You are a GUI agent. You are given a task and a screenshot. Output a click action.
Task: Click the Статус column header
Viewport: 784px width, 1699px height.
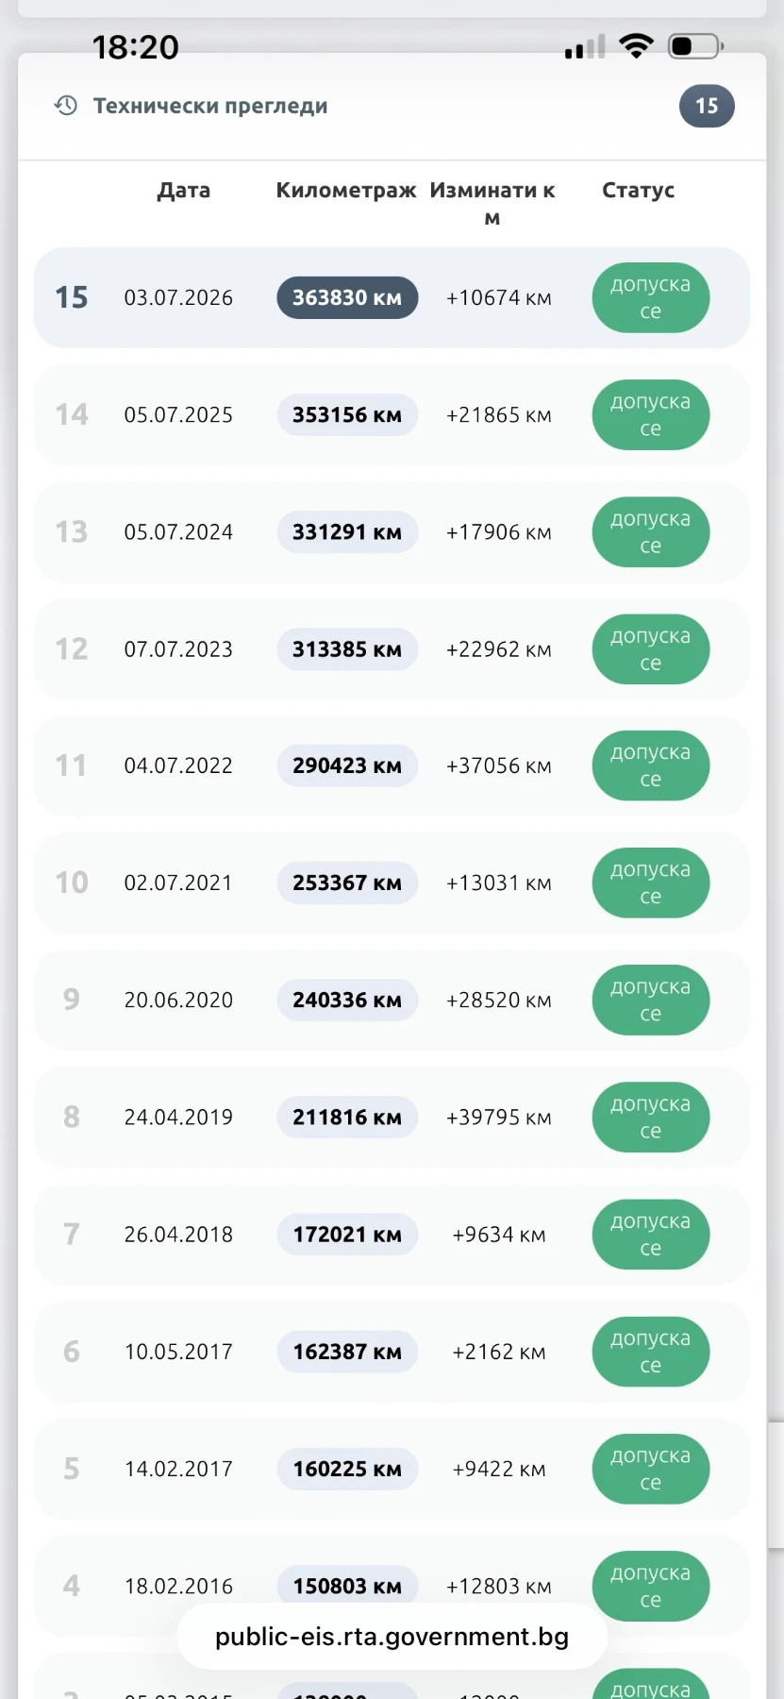[639, 190]
